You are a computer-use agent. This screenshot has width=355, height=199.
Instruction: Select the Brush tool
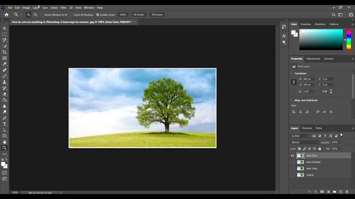(x=4, y=76)
